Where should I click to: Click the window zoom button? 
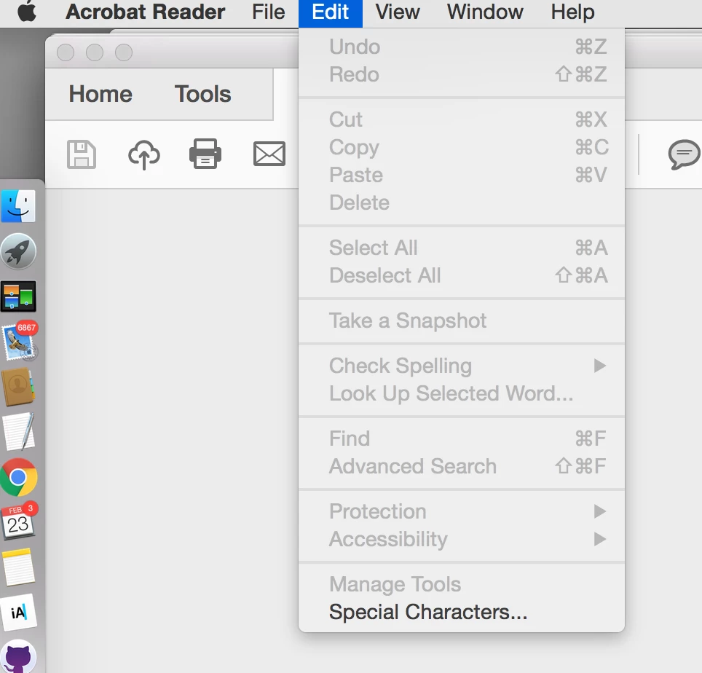[124, 52]
